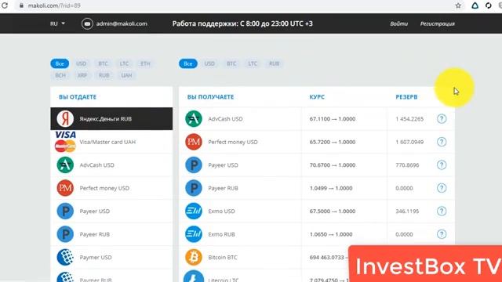Filter receive currencies by USD
This screenshot has height=282, width=502.
[209, 63]
